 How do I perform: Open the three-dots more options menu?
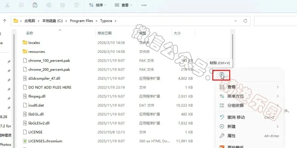[144, 5]
